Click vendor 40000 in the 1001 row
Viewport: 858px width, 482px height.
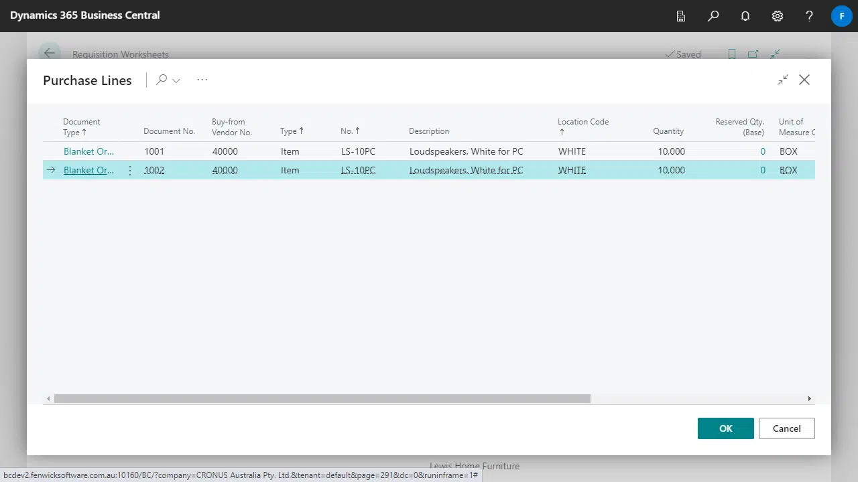pos(225,151)
